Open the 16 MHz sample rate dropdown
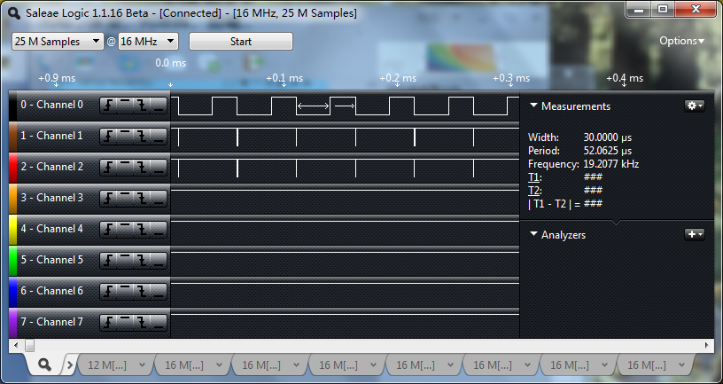Image resolution: width=723 pixels, height=384 pixels. click(149, 42)
